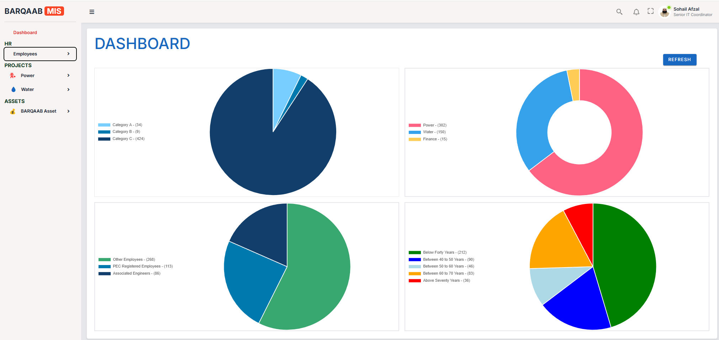The height and width of the screenshot is (340, 719).
Task: Click the 'Power - (302)' legend text
Action: (x=435, y=125)
